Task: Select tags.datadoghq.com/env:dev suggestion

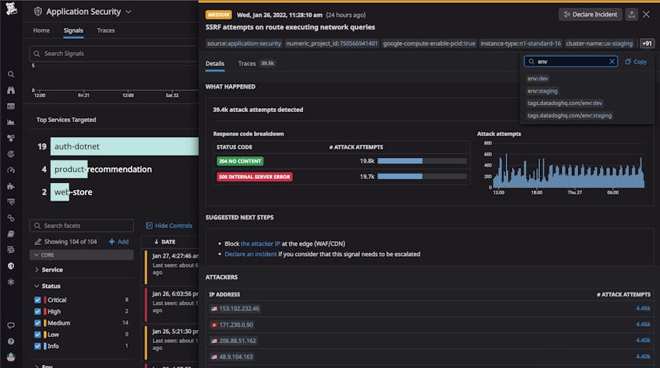Action: tap(565, 103)
